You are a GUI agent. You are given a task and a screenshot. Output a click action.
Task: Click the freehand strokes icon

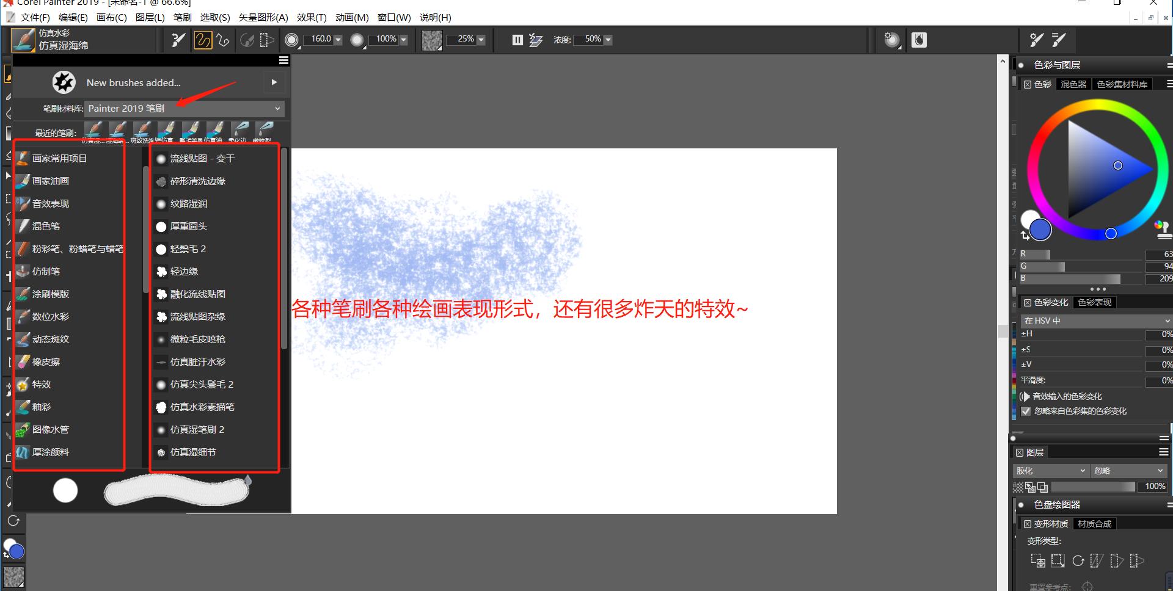pyautogui.click(x=202, y=40)
